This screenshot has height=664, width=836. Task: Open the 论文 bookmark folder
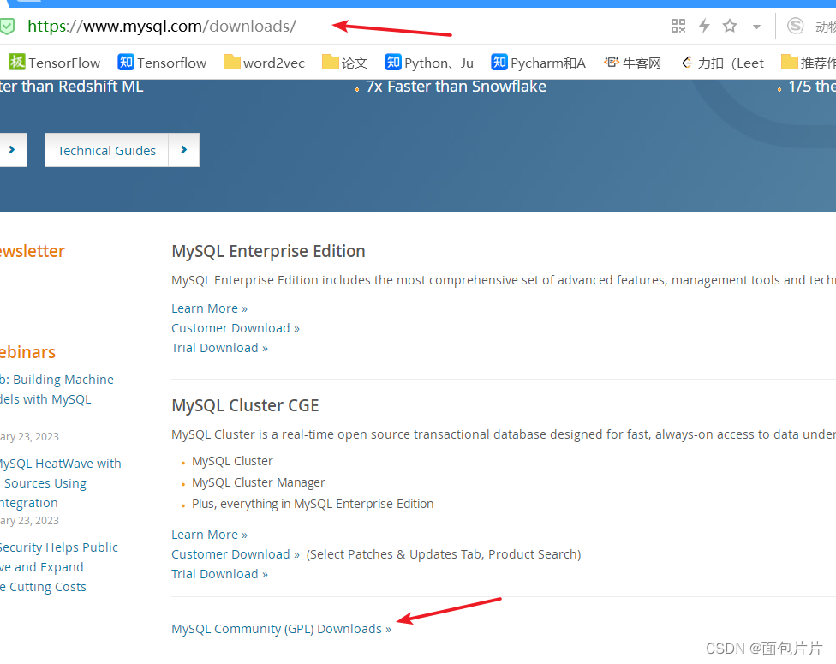(345, 63)
